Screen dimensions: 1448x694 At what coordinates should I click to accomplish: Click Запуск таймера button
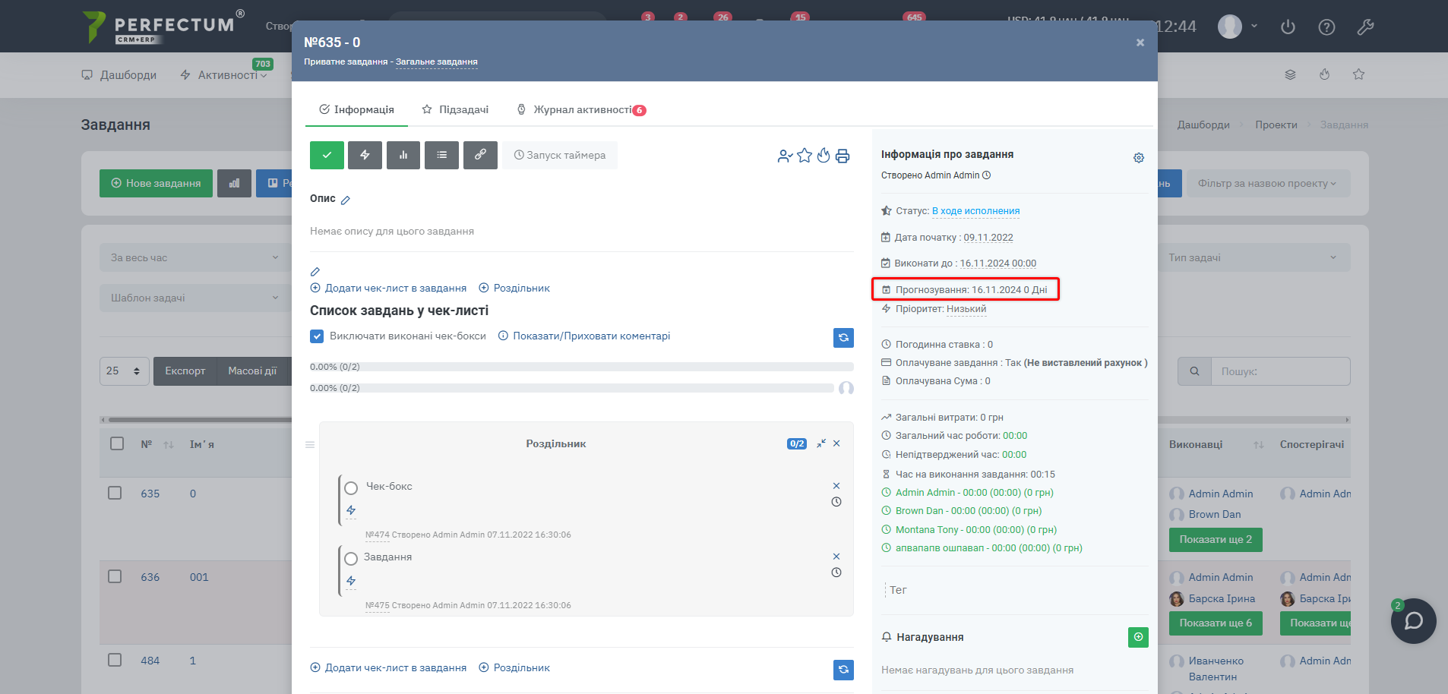coord(560,155)
